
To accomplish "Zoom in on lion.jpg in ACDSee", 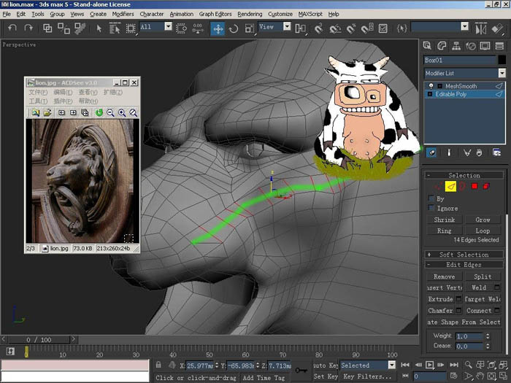I will pyautogui.click(x=122, y=112).
